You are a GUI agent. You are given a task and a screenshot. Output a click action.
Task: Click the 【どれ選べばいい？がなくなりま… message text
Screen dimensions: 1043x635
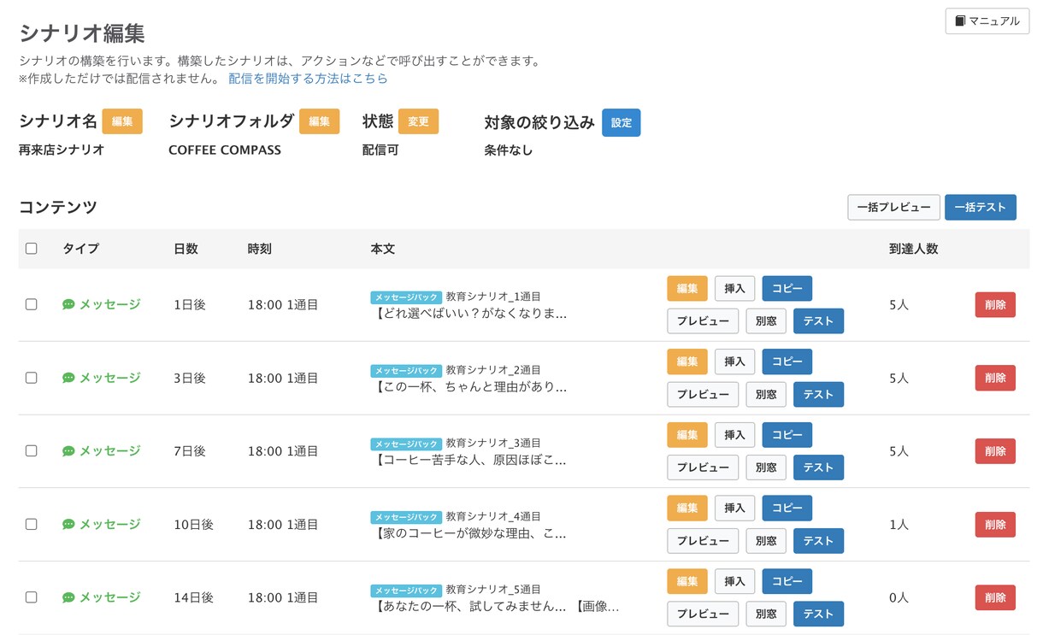tap(469, 314)
